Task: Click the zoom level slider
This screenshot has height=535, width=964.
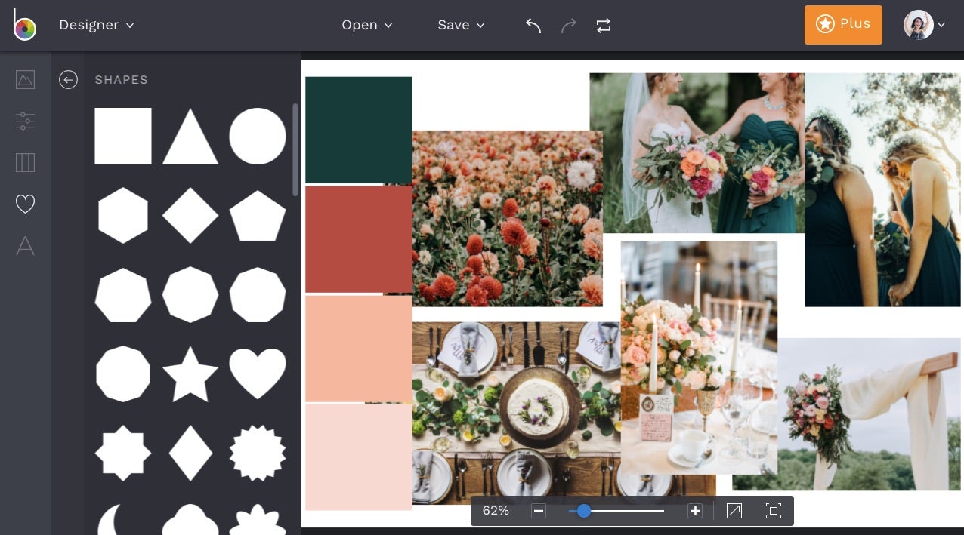Action: click(583, 511)
